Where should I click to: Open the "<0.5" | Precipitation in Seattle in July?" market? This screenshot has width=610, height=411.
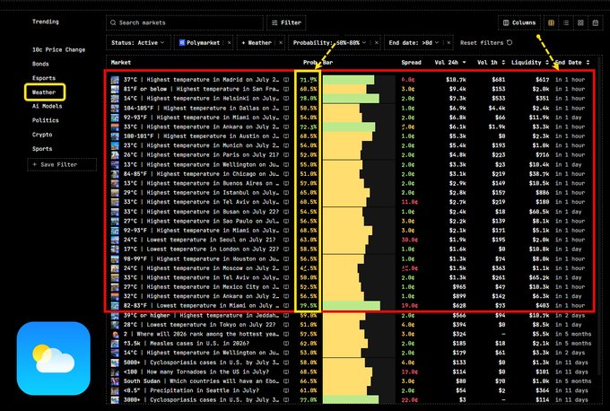click(191, 390)
